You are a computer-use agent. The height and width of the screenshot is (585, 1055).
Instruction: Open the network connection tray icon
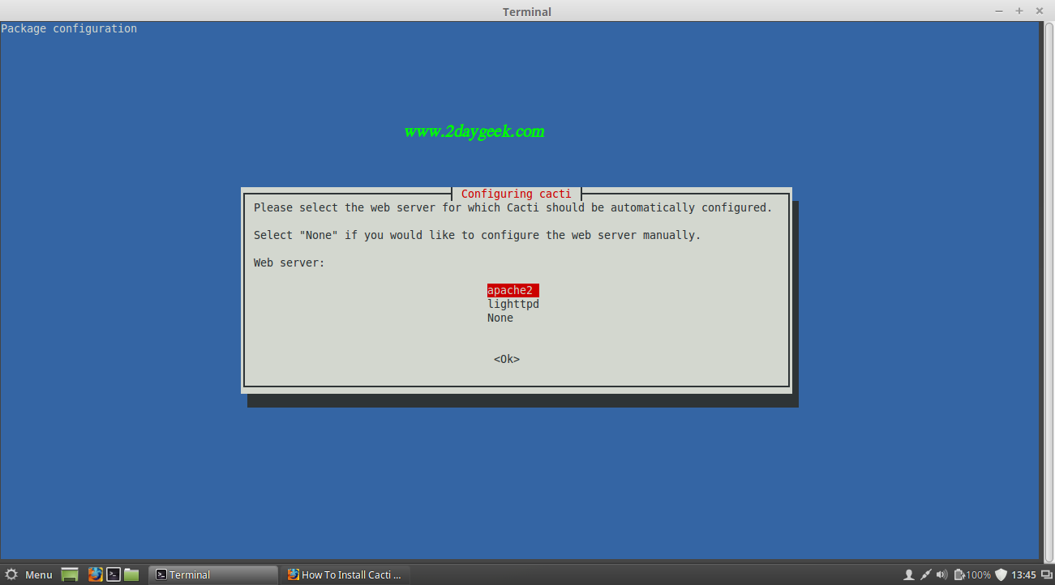coord(925,574)
